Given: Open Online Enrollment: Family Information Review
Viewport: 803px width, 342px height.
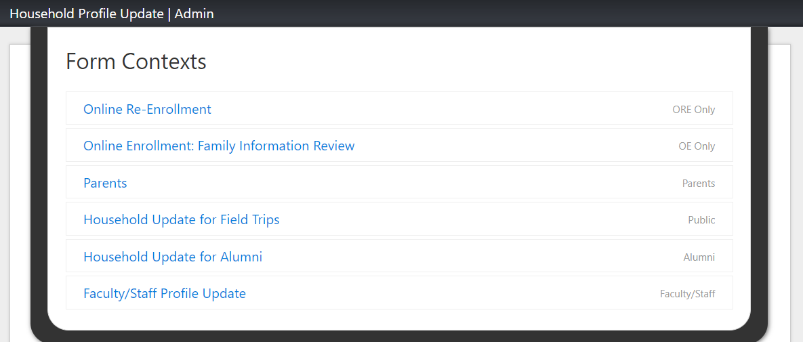Looking at the screenshot, I should (x=219, y=146).
